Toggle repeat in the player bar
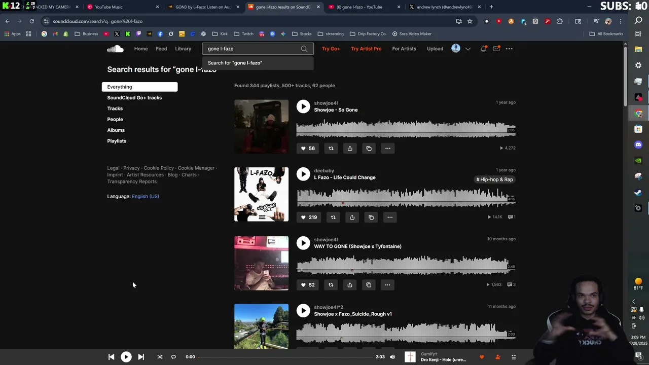The image size is (649, 365). 173,357
